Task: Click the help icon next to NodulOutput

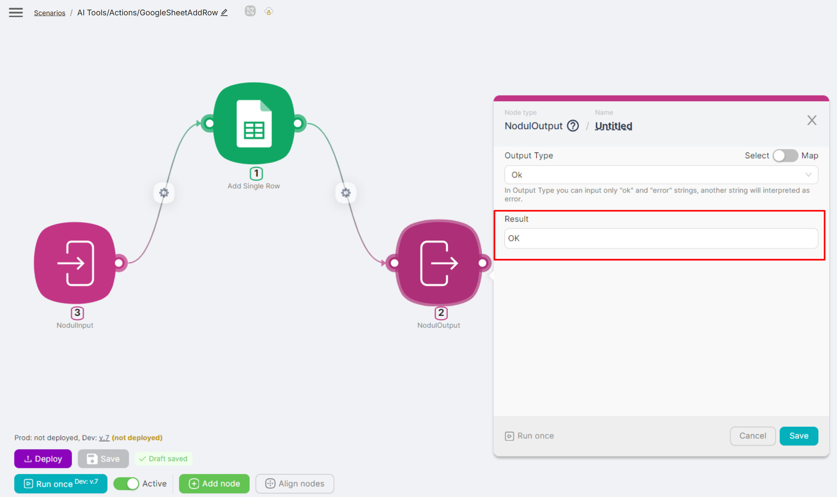Action: click(x=573, y=126)
